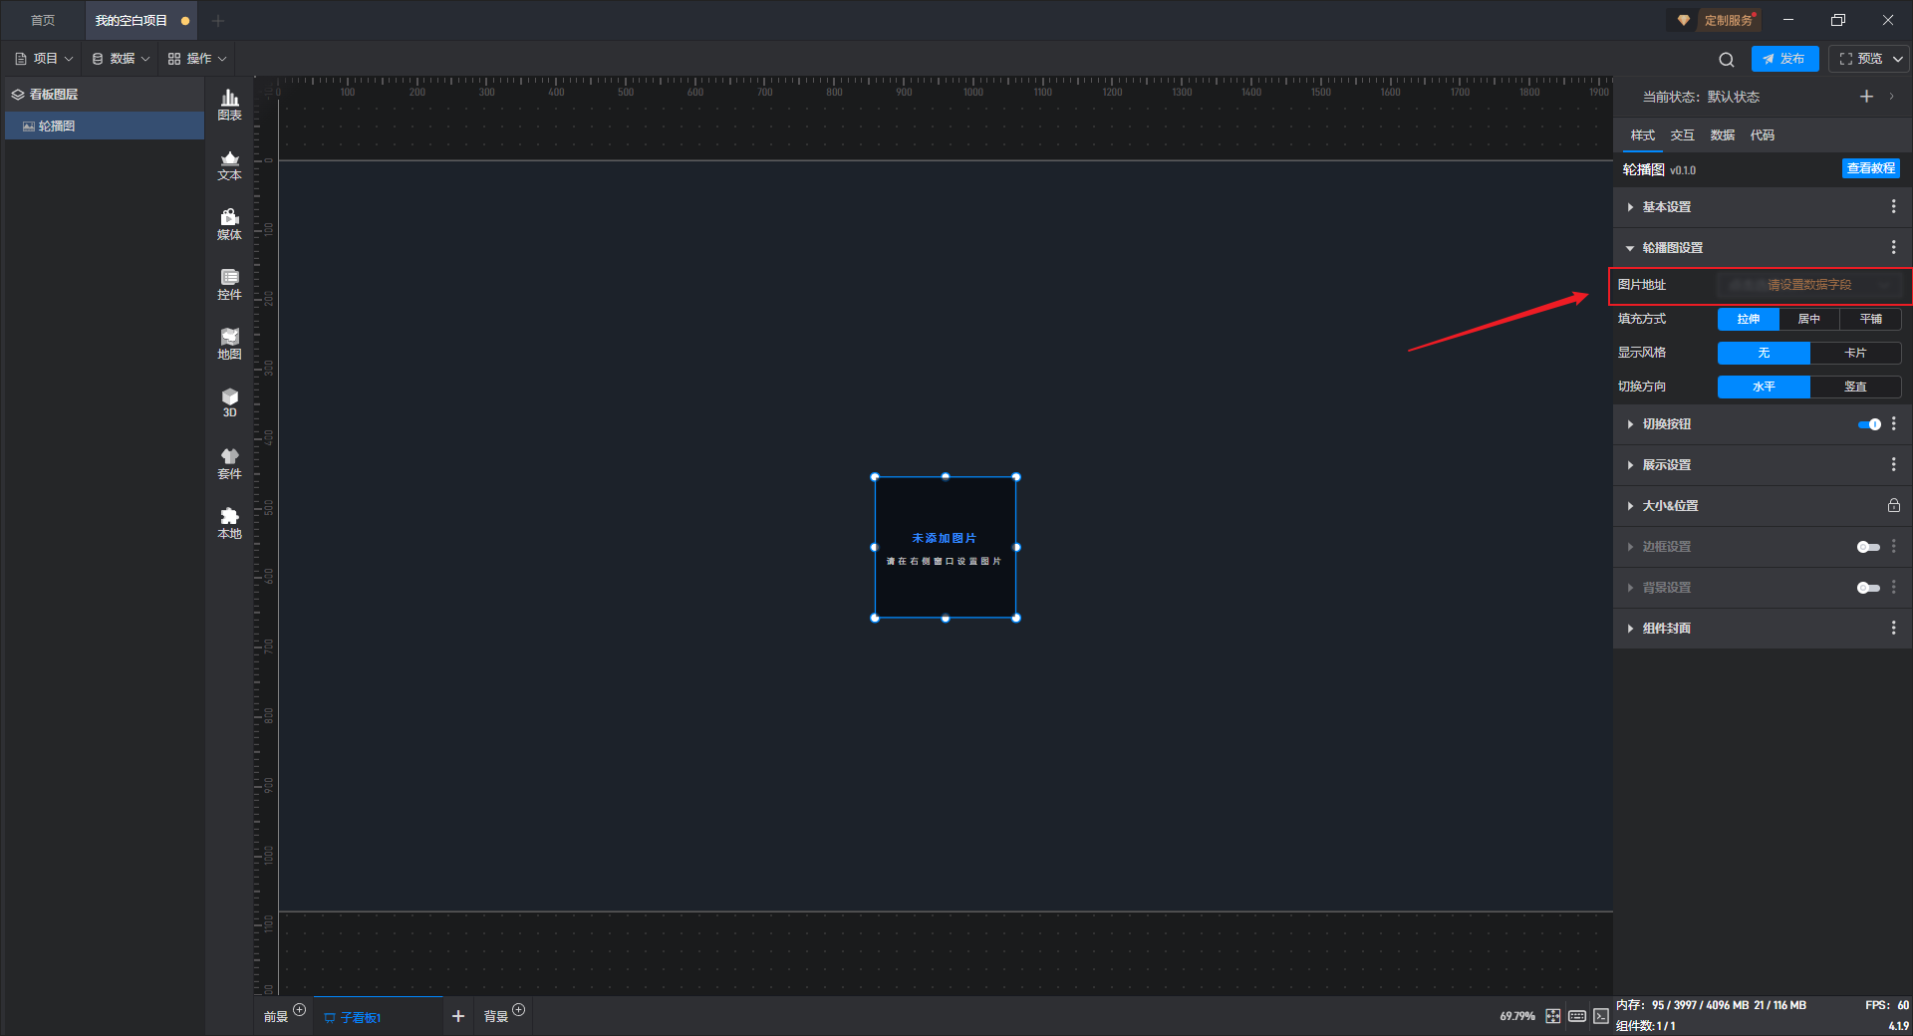Open the arrow dropdown beside 预览

1898,59
